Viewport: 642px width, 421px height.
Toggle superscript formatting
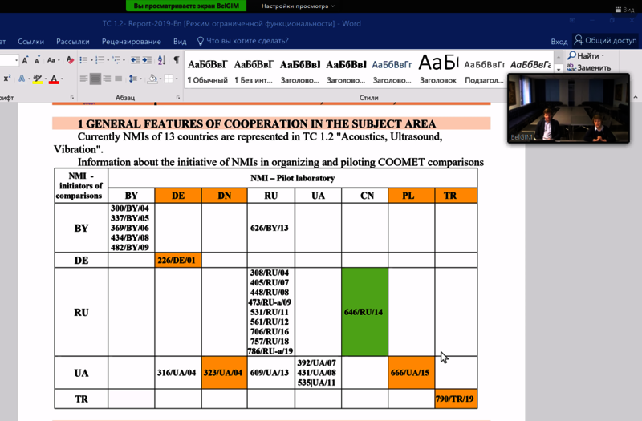(x=7, y=79)
